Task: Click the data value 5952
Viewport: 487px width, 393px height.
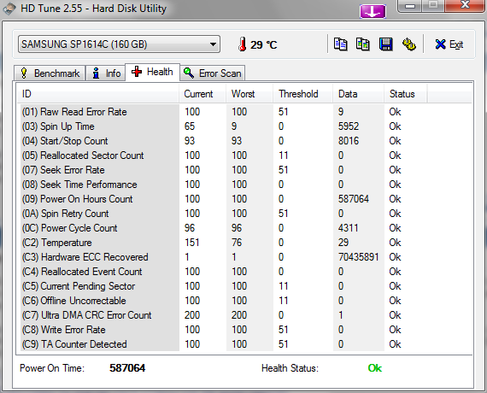Action: coord(349,126)
